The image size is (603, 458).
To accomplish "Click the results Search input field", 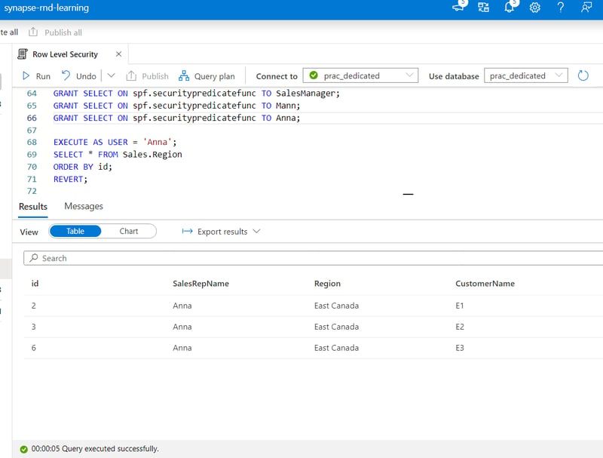I will pos(301,258).
